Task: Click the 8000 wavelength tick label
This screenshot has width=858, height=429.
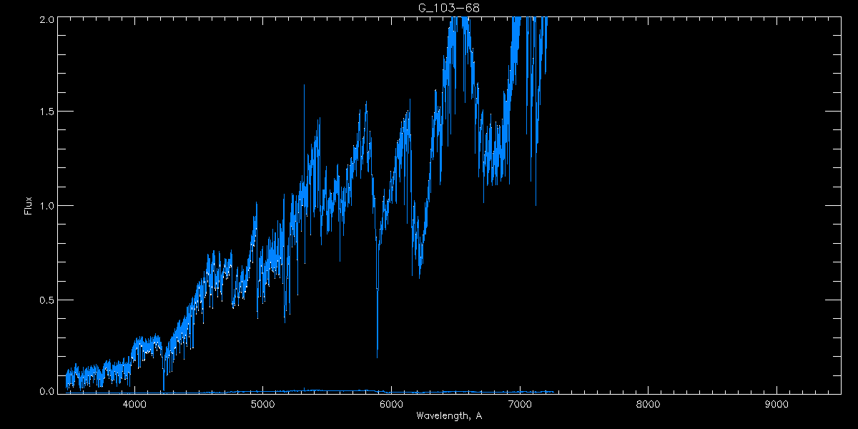Action: [648, 405]
